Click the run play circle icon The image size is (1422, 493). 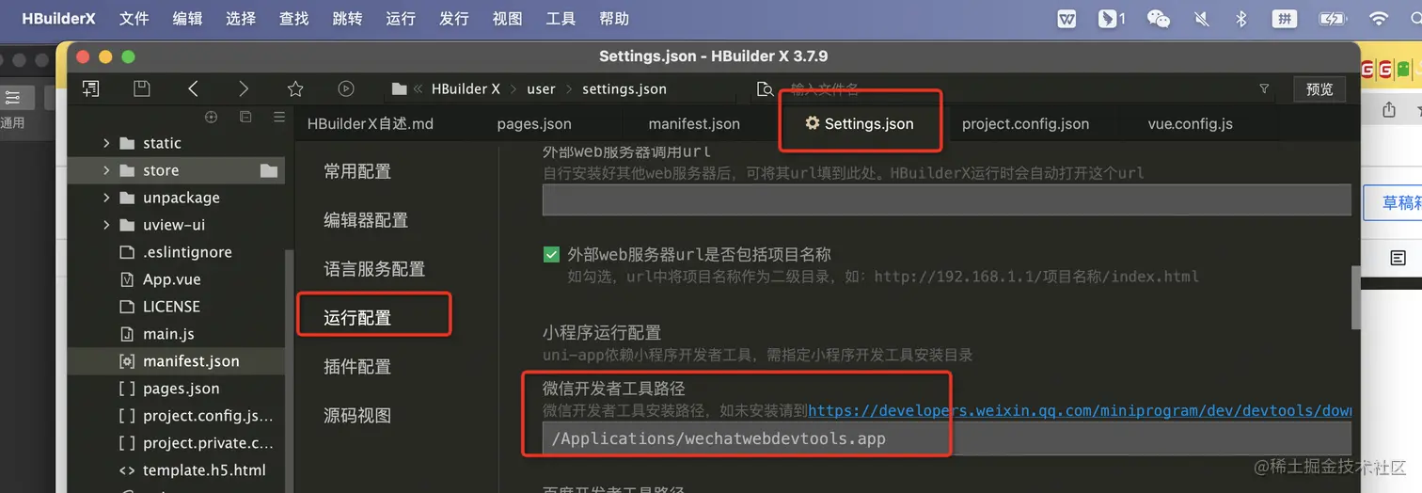tap(346, 88)
